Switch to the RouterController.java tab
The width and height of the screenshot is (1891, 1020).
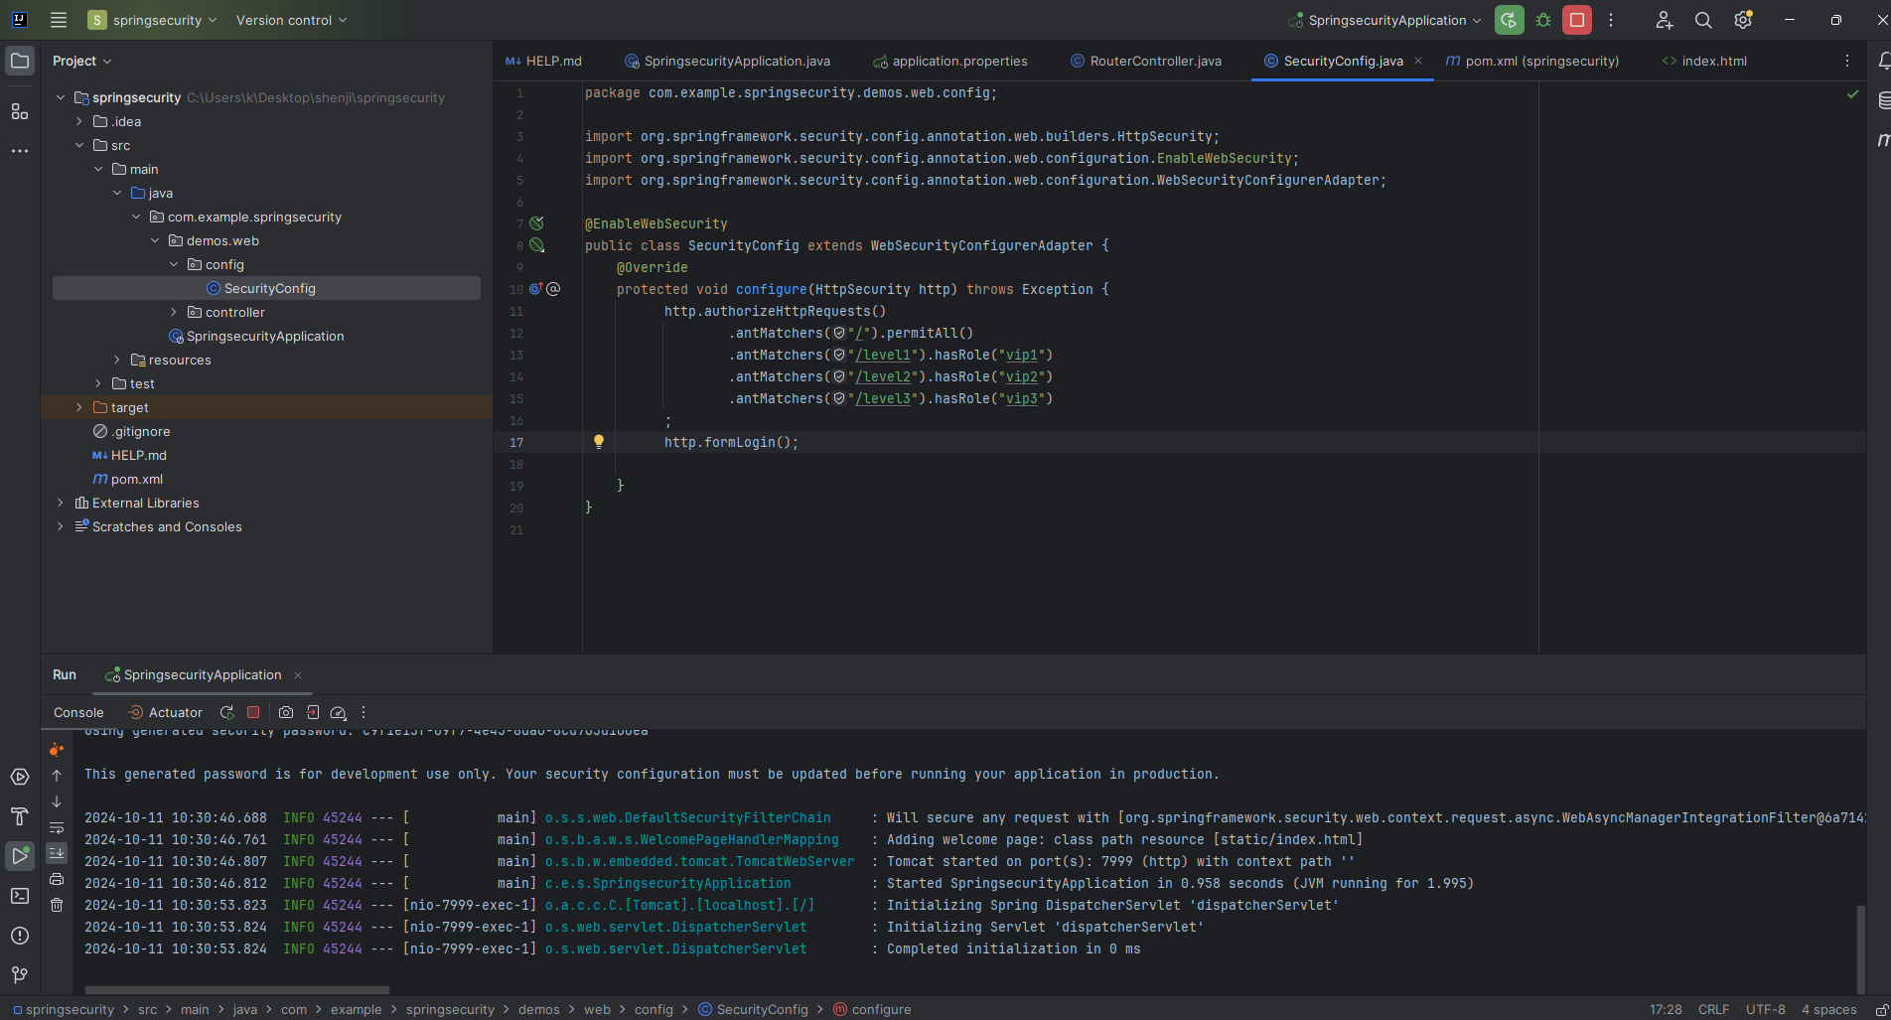click(x=1146, y=61)
